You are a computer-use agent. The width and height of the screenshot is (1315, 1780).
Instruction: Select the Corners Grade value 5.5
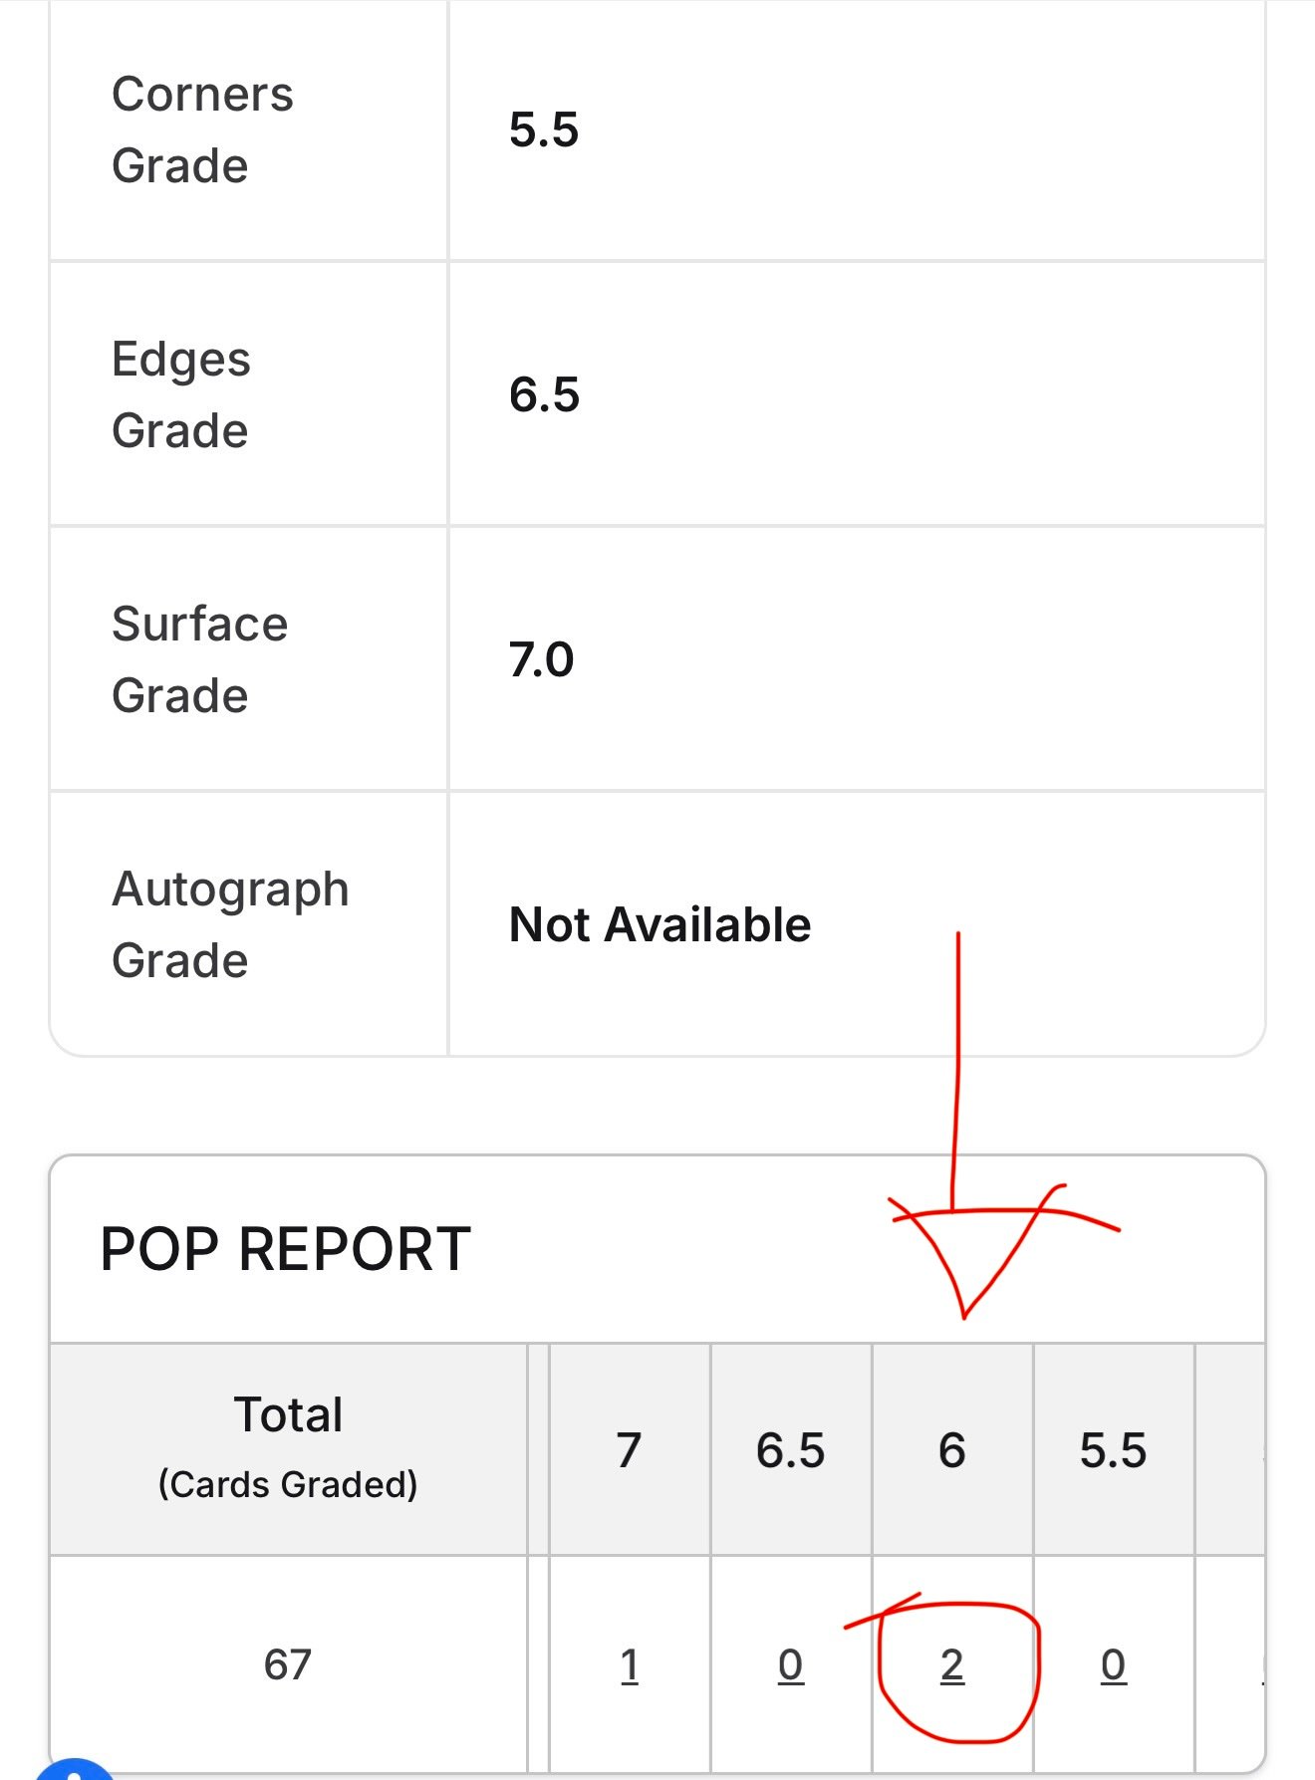click(x=544, y=129)
